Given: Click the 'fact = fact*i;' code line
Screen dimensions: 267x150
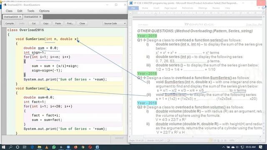Looking at the screenshot, I should (x=46, y=115).
